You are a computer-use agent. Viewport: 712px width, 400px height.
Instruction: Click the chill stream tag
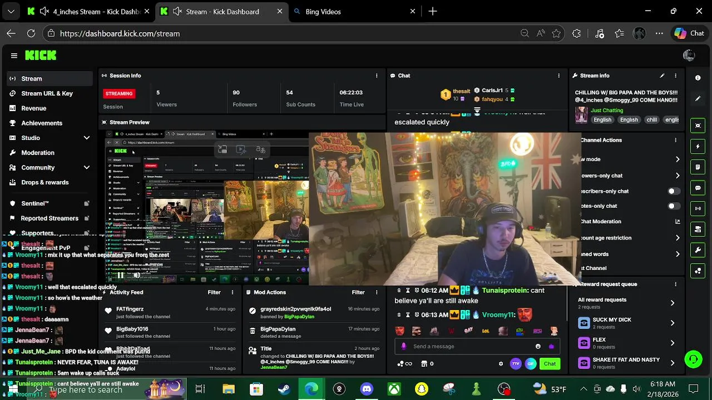click(651, 119)
